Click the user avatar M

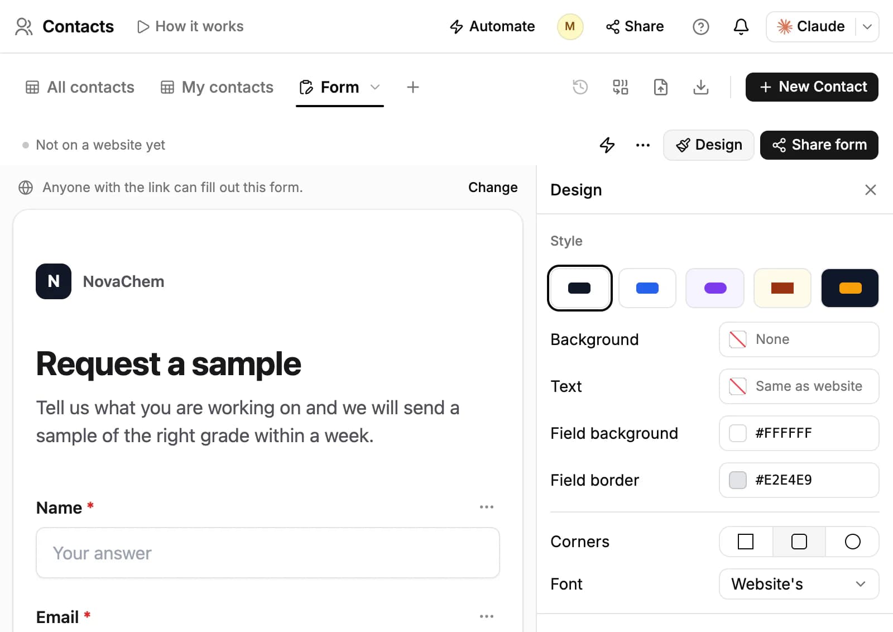pyautogui.click(x=570, y=26)
